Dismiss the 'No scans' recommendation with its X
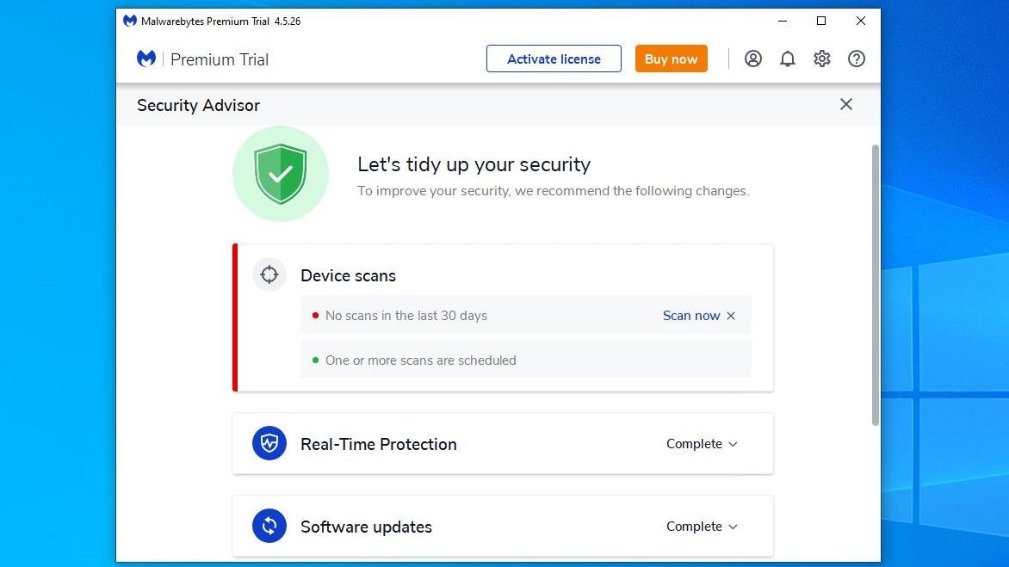The image size is (1009, 567). [731, 316]
